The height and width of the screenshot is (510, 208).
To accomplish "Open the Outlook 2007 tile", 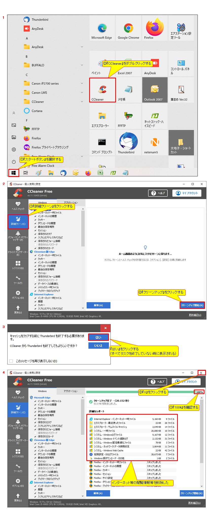I will tap(155, 90).
